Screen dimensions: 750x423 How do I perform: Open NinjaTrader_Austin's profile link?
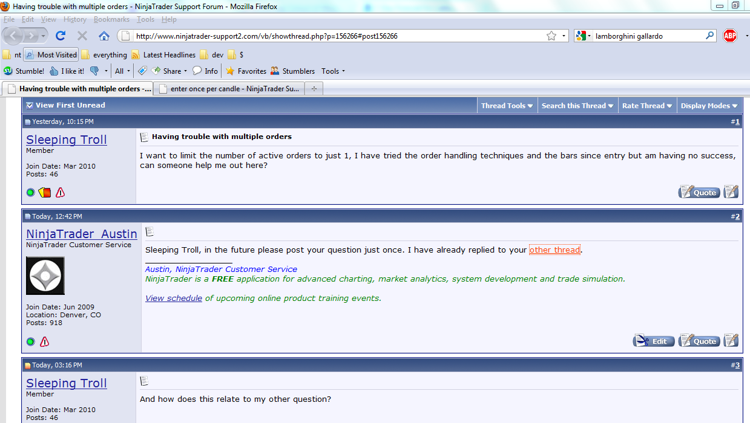pyautogui.click(x=82, y=234)
